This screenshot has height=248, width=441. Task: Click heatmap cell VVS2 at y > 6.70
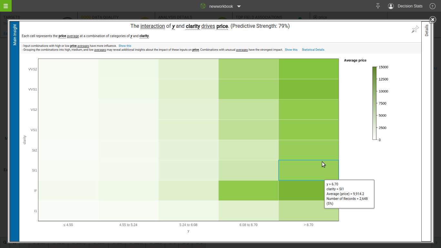(x=308, y=69)
